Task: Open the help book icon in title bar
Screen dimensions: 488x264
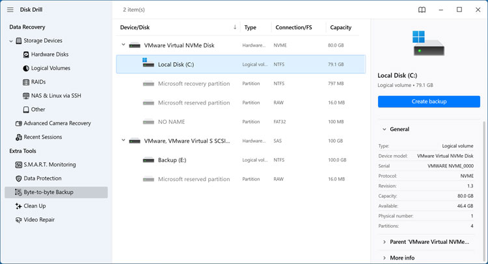Action: click(x=422, y=10)
